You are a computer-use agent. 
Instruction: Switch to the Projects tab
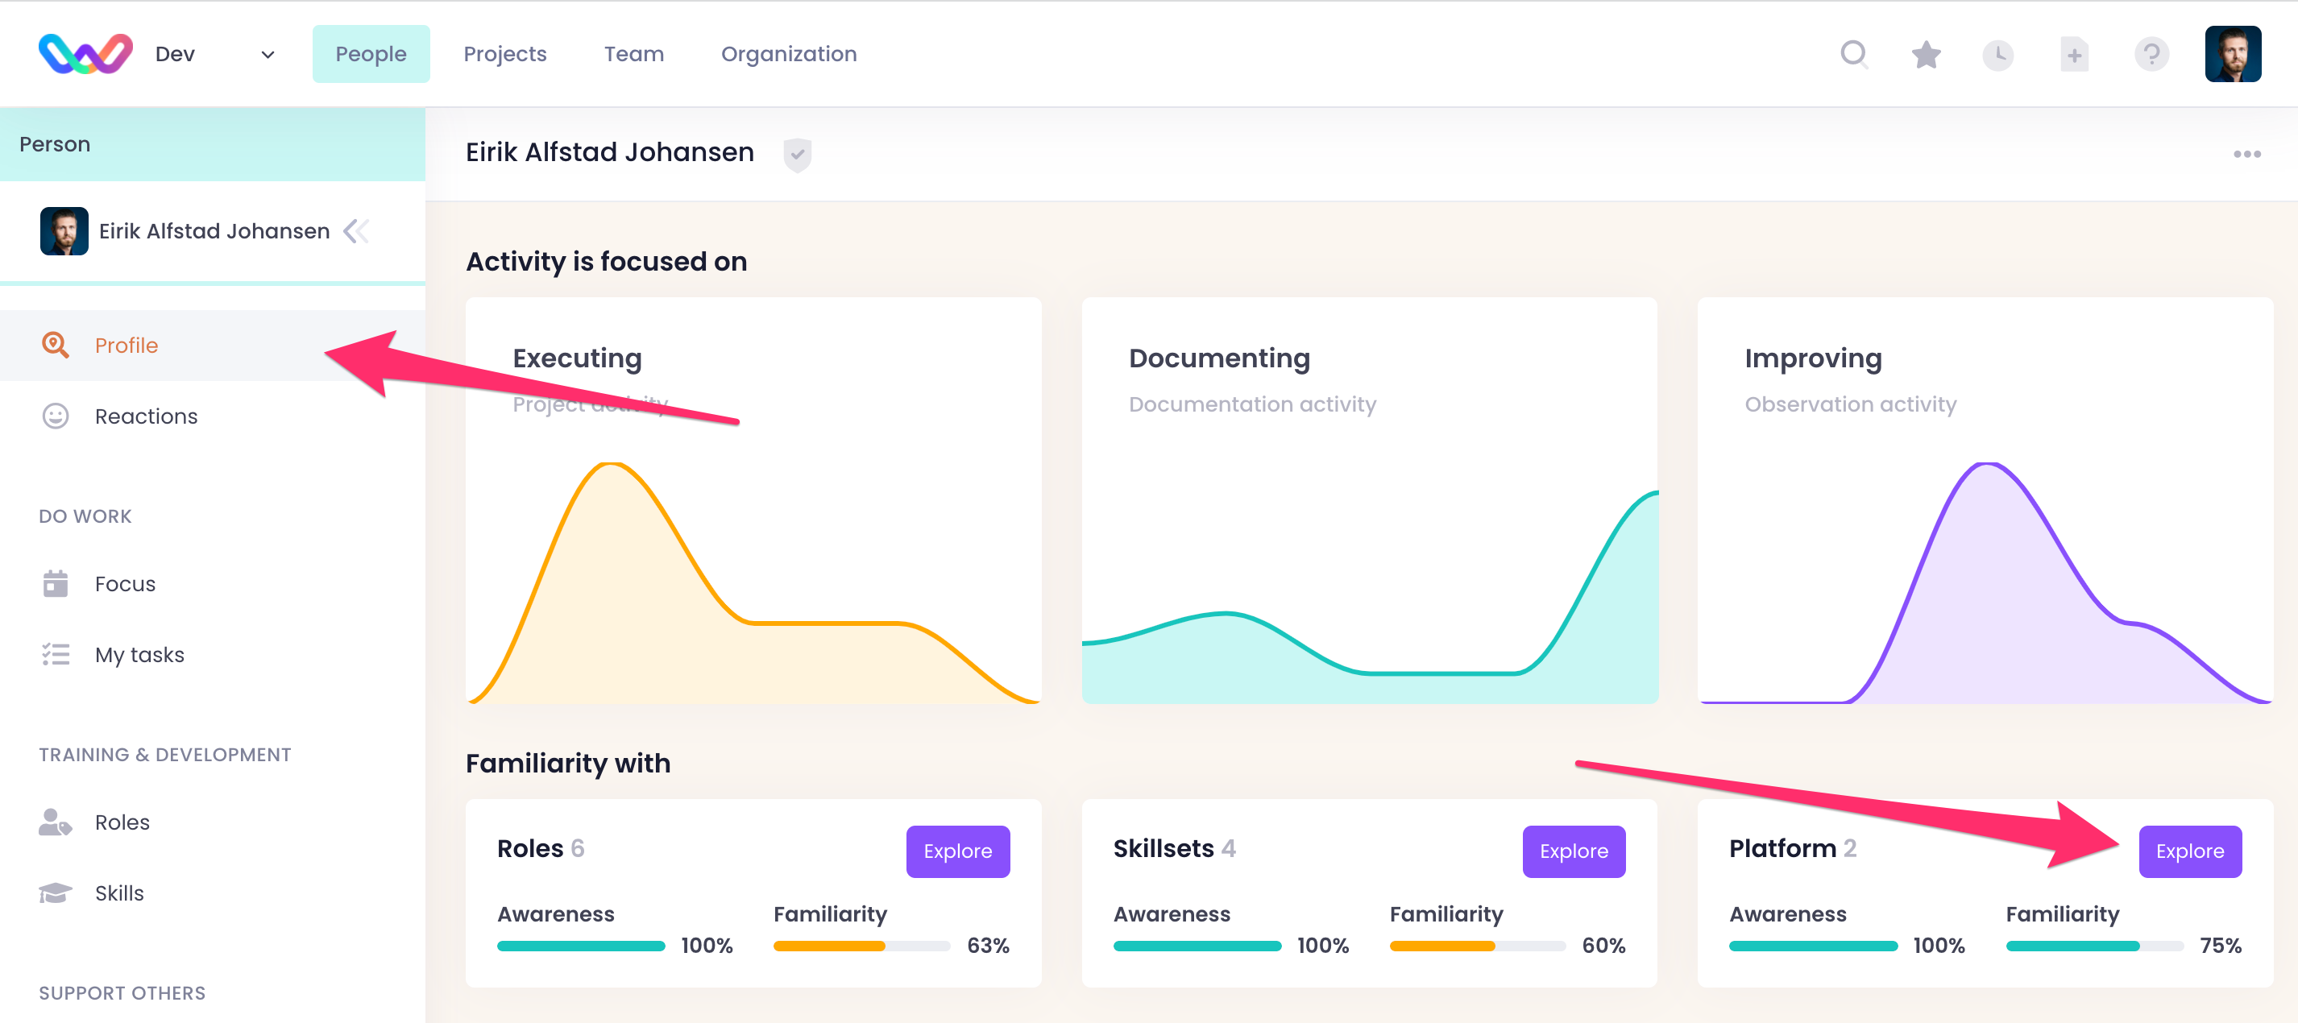coord(505,55)
